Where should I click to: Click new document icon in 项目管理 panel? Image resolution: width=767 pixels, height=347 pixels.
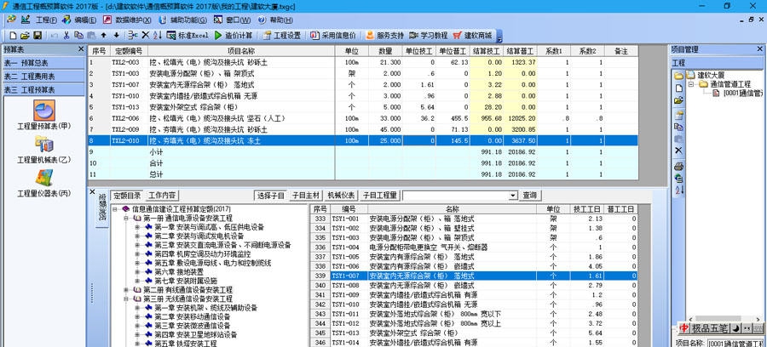[x=678, y=88]
